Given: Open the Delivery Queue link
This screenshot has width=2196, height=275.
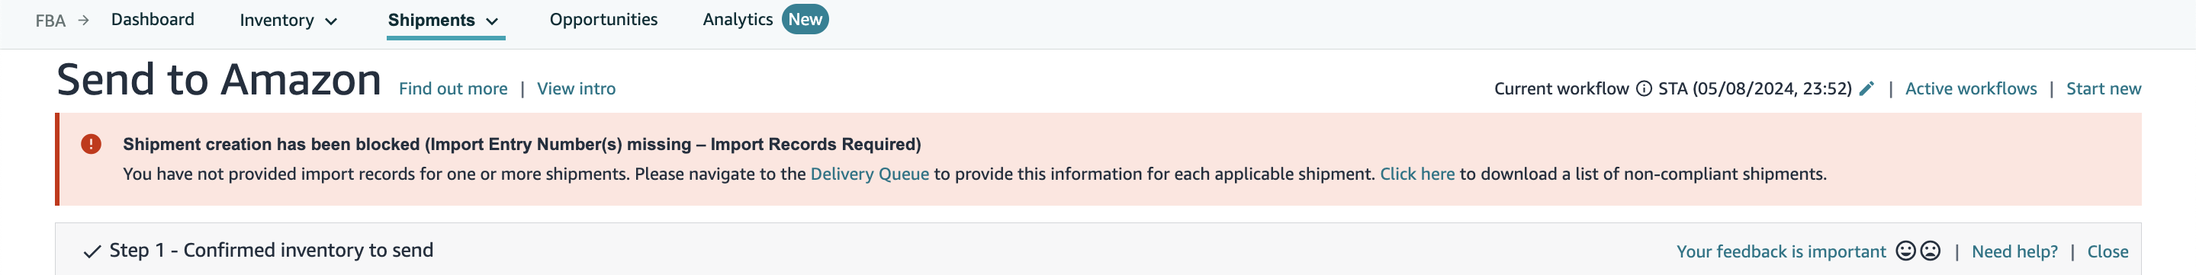Looking at the screenshot, I should (x=870, y=174).
